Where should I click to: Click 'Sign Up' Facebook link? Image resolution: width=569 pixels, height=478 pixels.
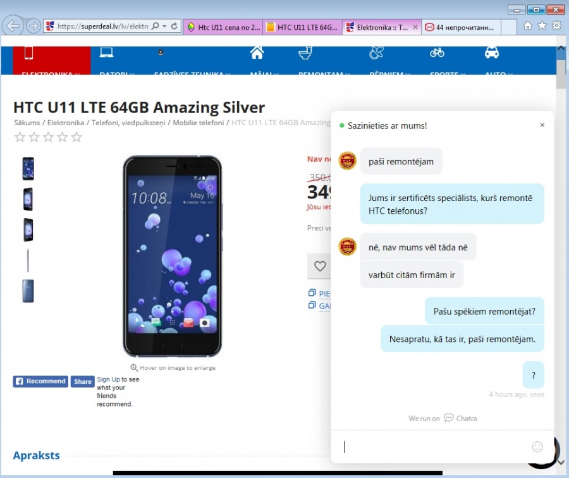point(108,379)
